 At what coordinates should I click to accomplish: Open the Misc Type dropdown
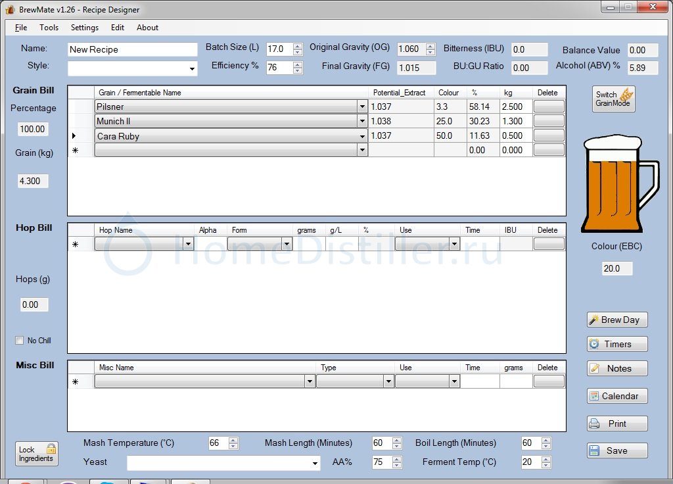(x=388, y=381)
